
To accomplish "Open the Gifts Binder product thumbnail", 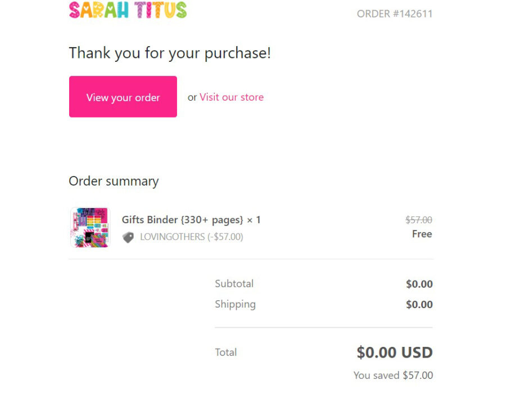I will coord(89,227).
